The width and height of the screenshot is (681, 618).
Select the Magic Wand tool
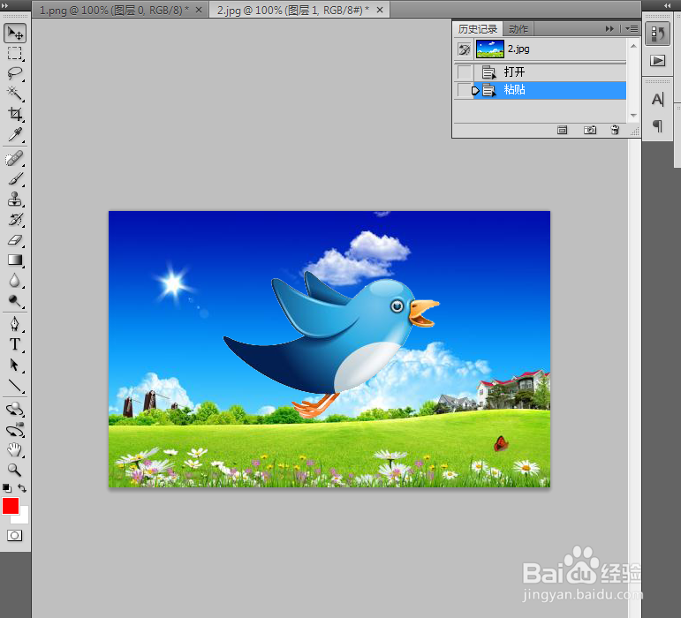click(x=15, y=94)
